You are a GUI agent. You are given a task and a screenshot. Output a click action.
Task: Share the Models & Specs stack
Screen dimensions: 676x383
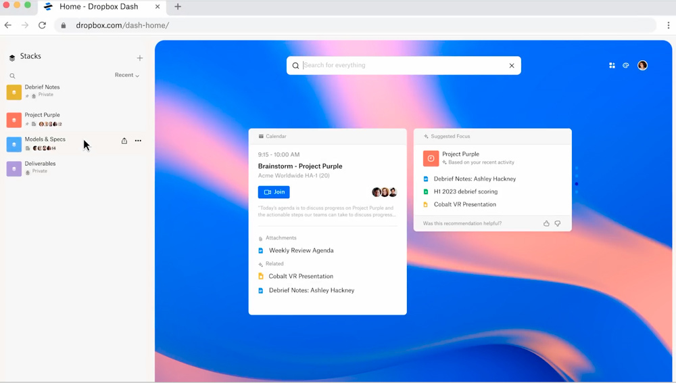(124, 141)
